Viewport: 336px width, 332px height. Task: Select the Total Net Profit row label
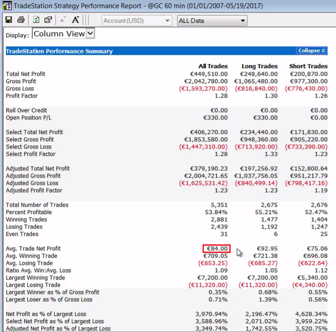[x=25, y=74]
